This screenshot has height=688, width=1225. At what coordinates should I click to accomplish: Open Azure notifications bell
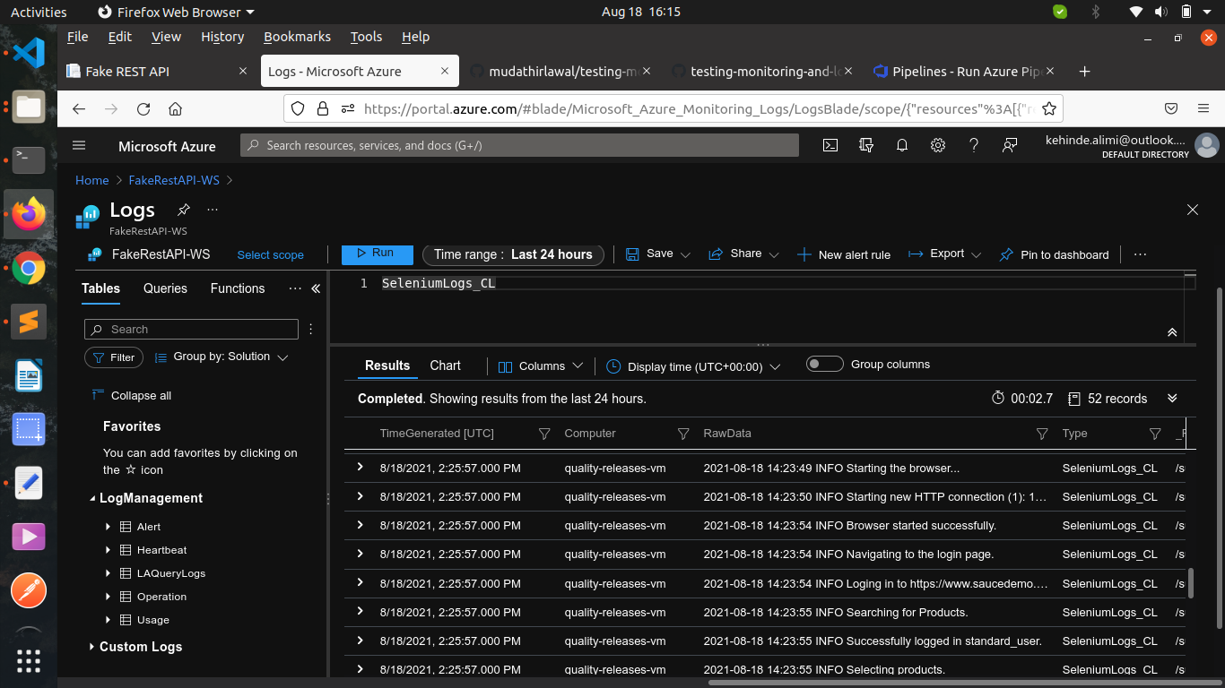[902, 145]
